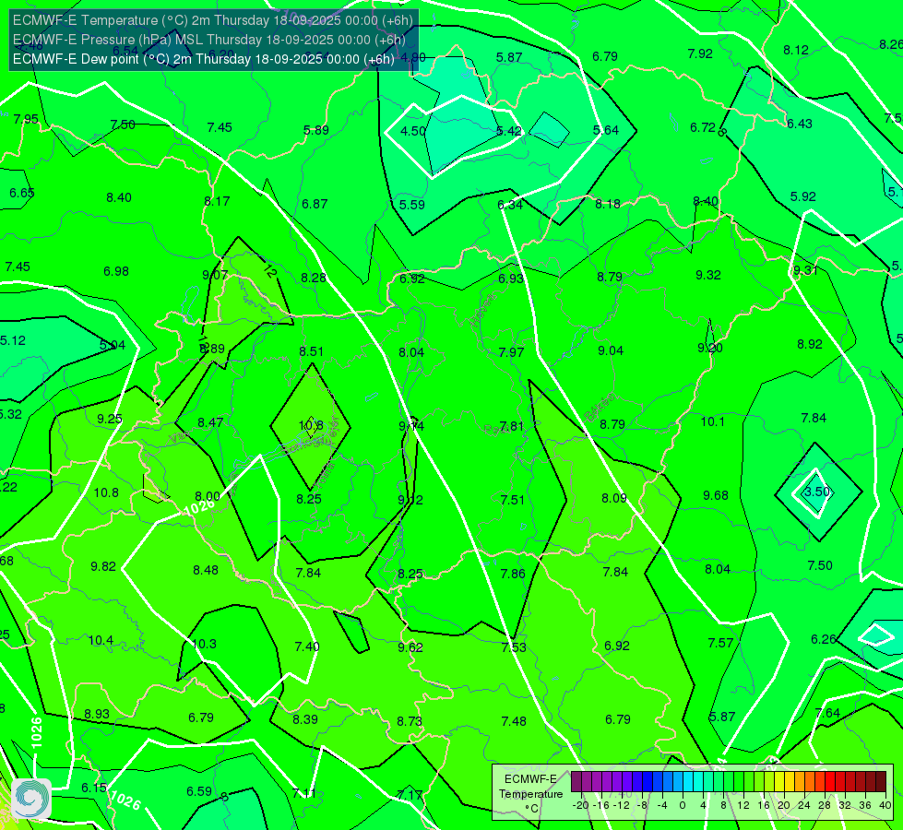Click the 7.92 value on the map

(700, 53)
